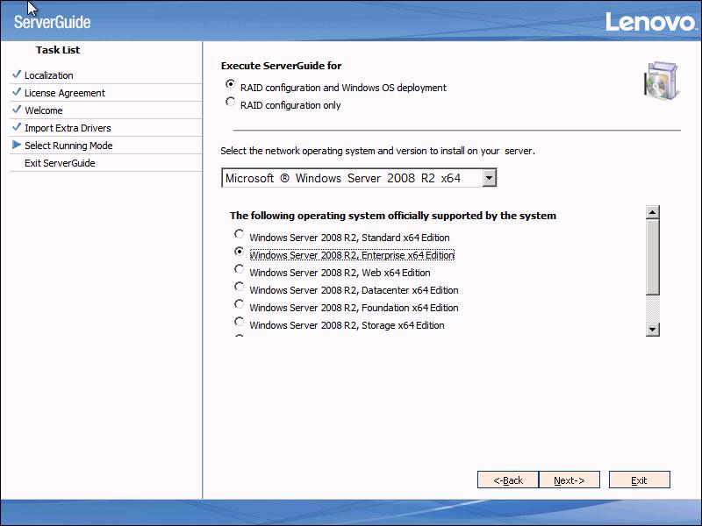The image size is (702, 526).
Task: Go to Localization in Task List
Action: 49,75
